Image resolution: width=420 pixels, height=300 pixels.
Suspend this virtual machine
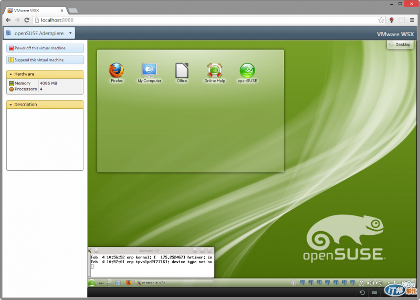(45, 60)
